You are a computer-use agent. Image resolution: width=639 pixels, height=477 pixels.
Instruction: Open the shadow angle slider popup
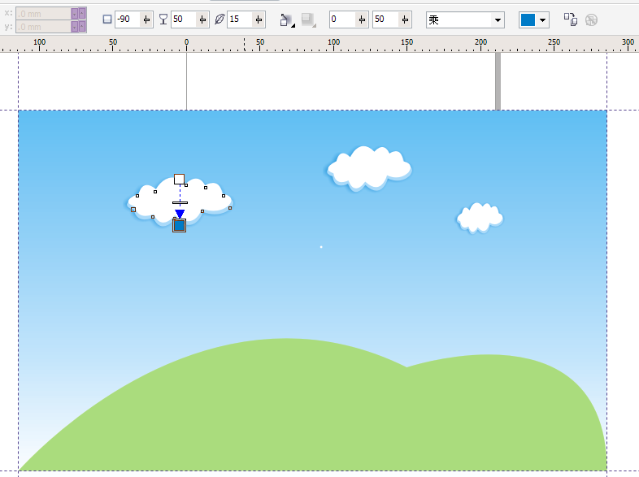pyautogui.click(x=146, y=20)
